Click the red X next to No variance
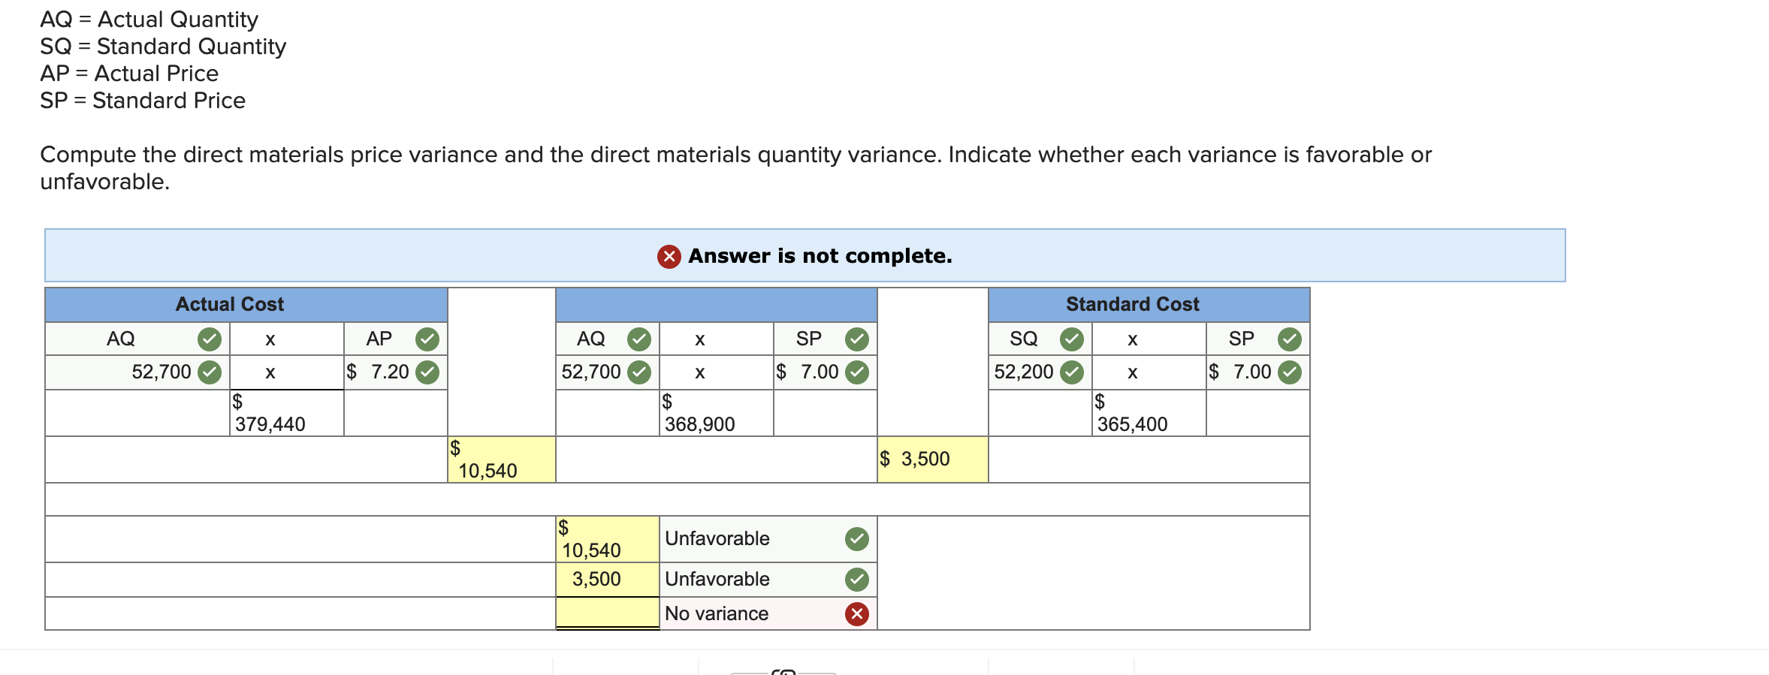Screen dimensions: 1769x675 tap(857, 614)
